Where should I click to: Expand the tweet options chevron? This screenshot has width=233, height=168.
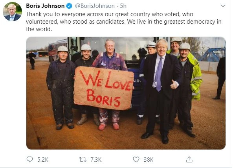coord(223,6)
